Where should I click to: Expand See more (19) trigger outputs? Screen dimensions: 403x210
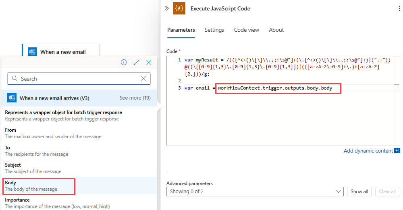135,98
